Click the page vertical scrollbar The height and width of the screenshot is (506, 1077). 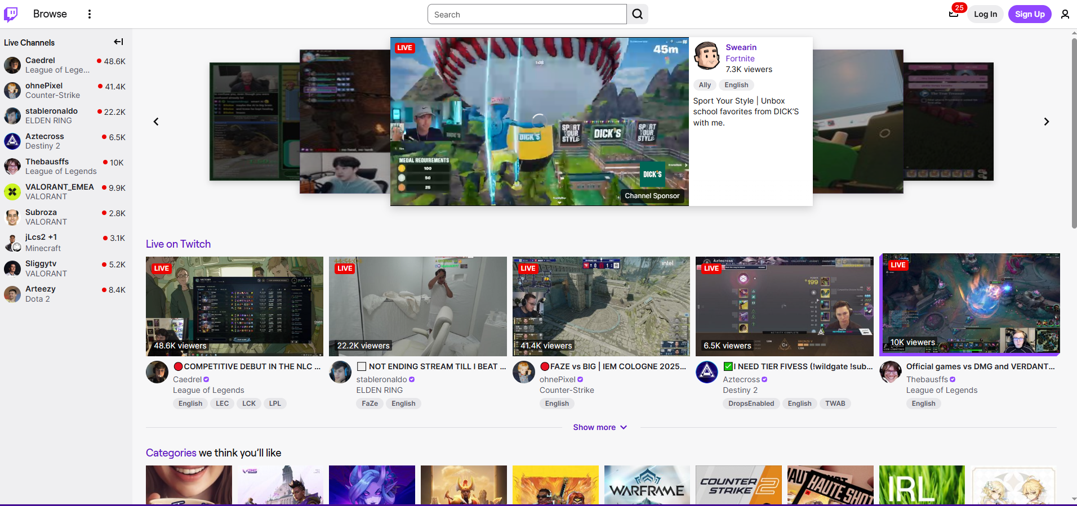pyautogui.click(x=1074, y=133)
